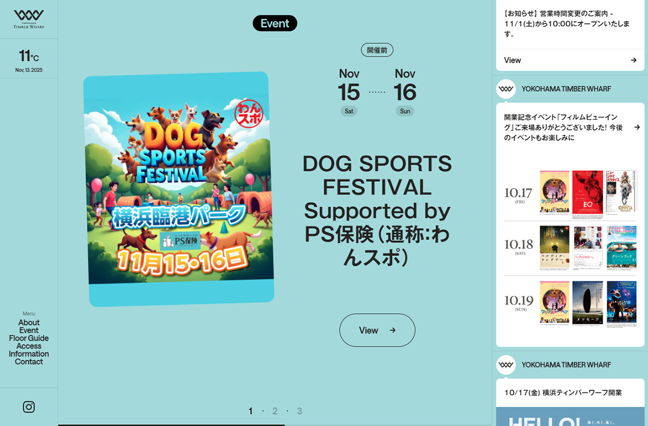
Task: Click the View button under the Dog Sports Festival title
Action: click(x=377, y=330)
